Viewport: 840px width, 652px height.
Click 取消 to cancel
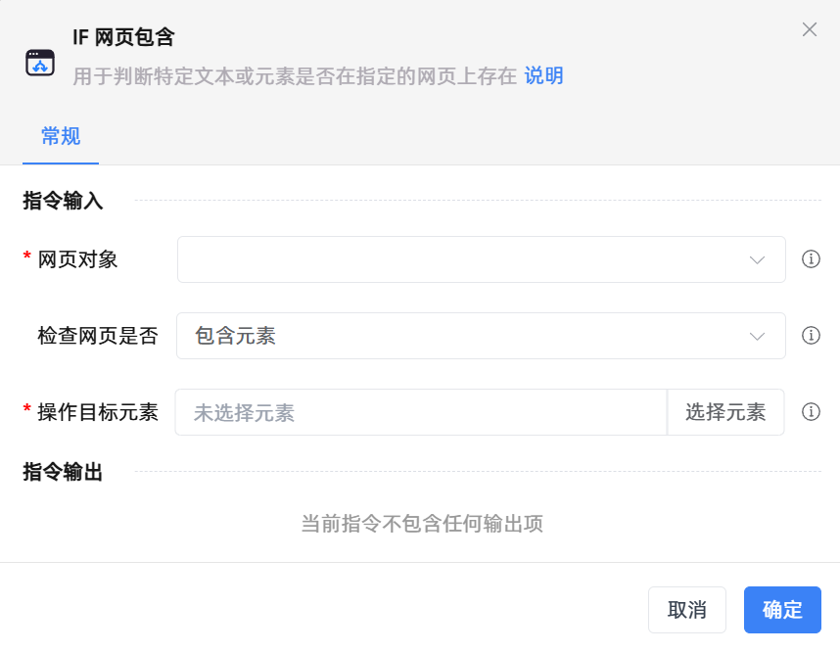[686, 610]
